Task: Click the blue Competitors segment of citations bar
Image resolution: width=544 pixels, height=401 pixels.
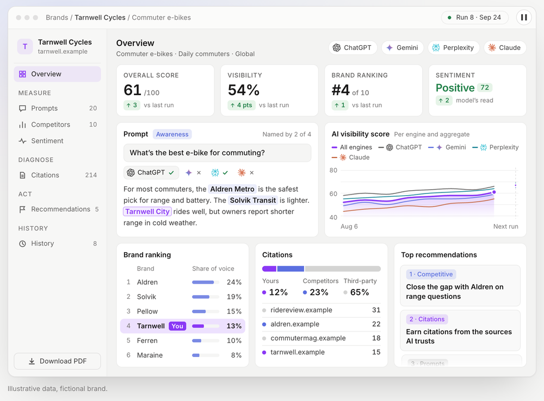Action: (x=290, y=268)
